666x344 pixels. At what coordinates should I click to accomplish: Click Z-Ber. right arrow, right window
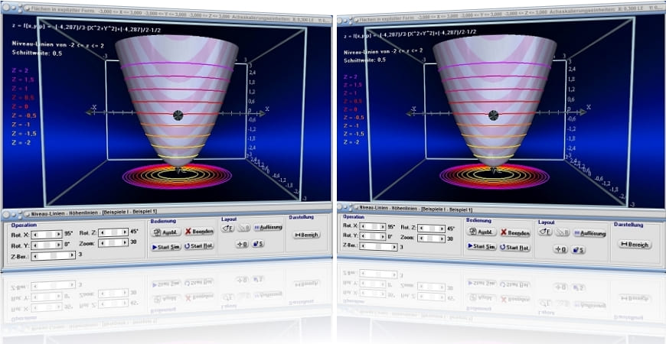tap(394, 246)
